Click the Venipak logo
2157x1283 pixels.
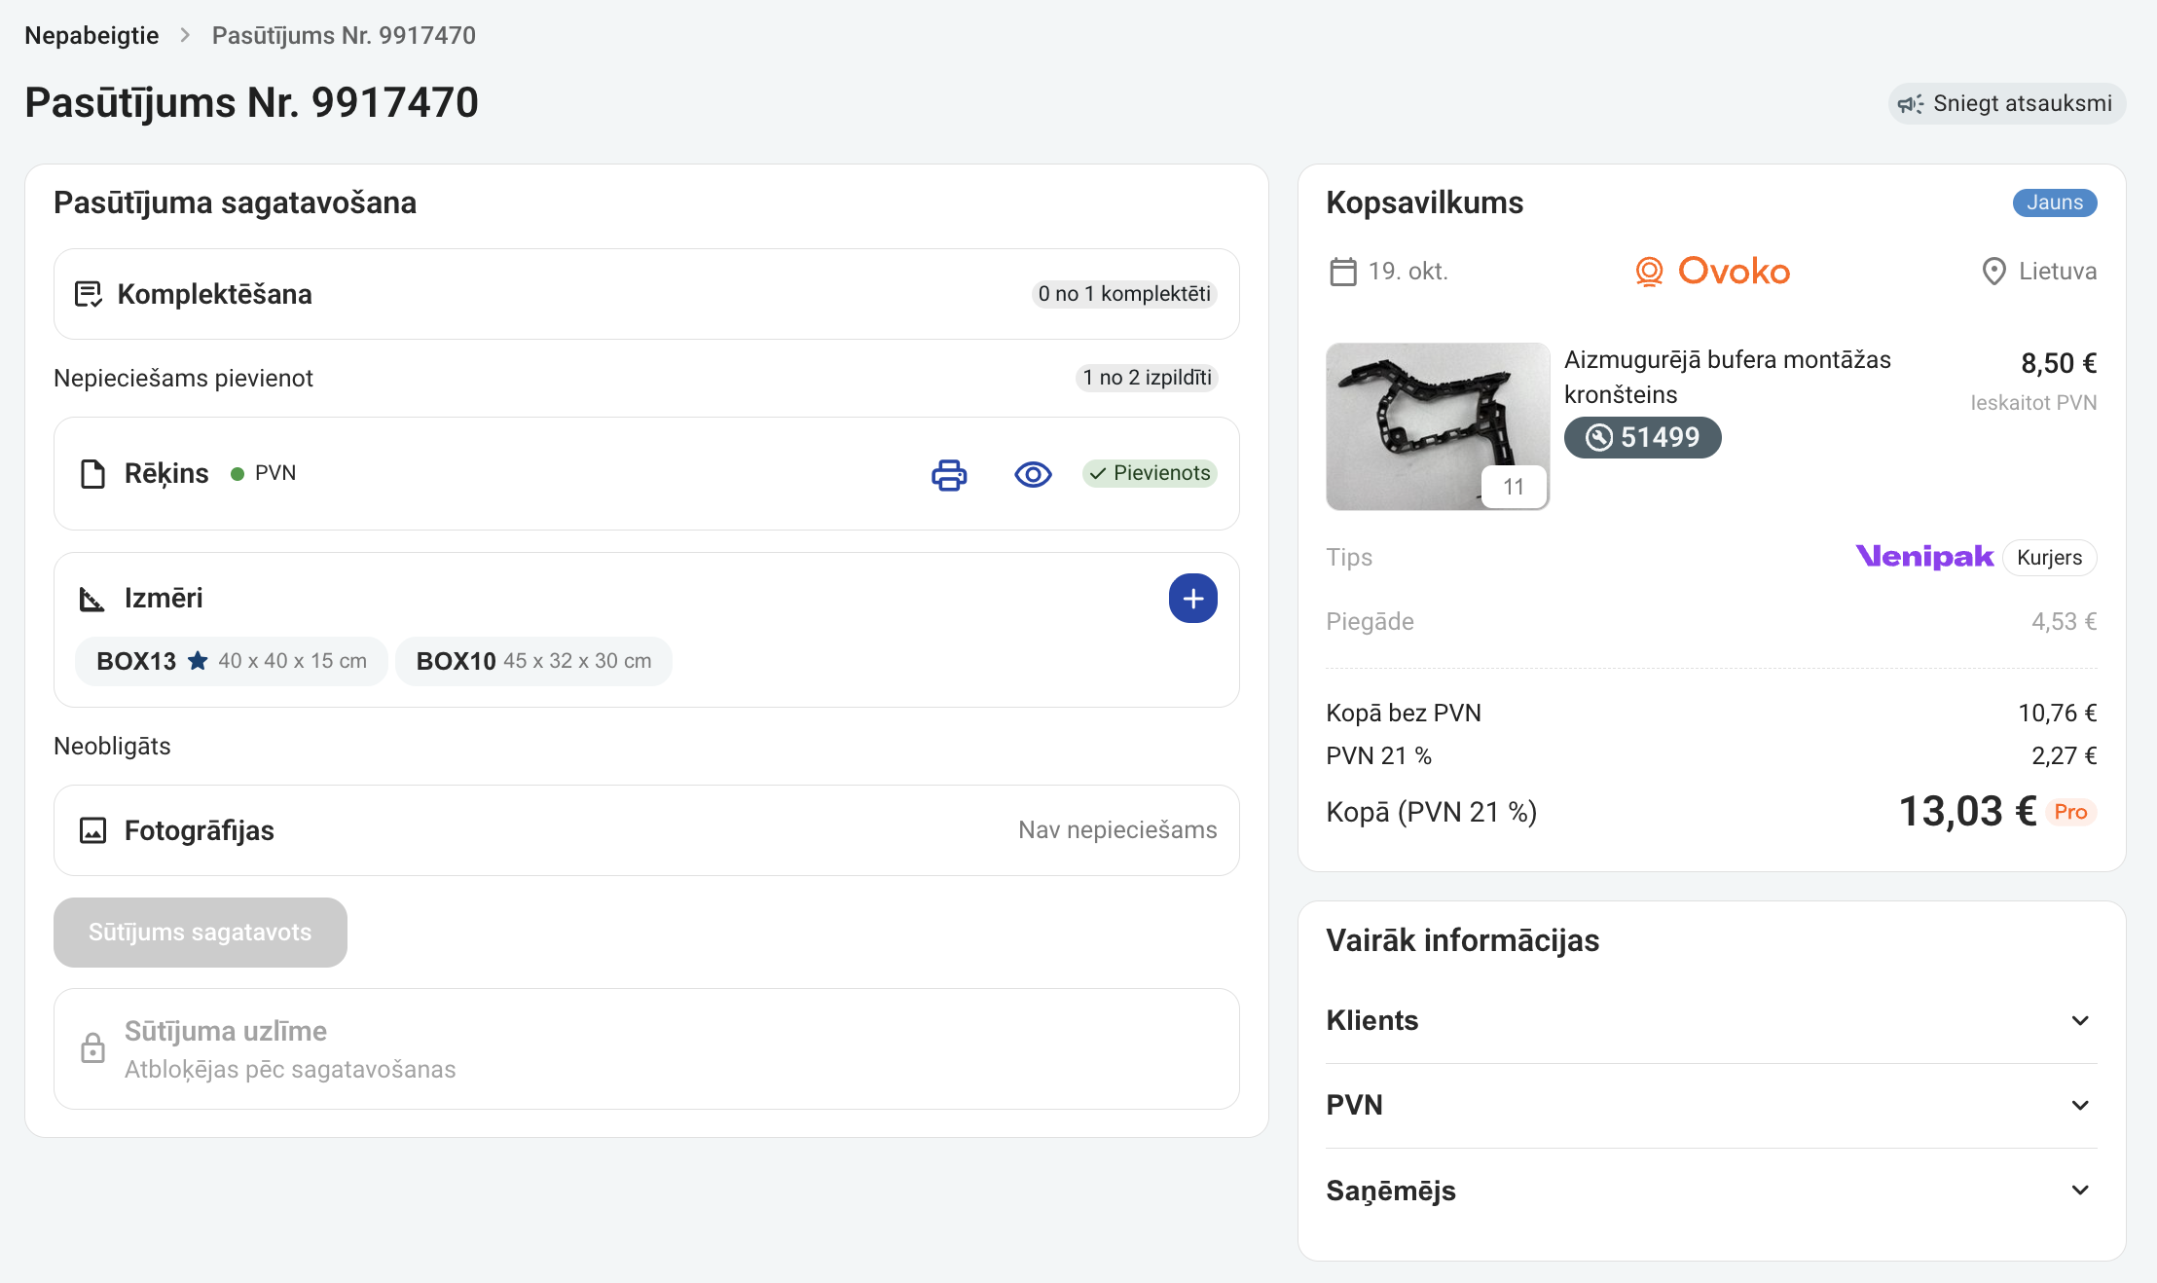point(1924,557)
